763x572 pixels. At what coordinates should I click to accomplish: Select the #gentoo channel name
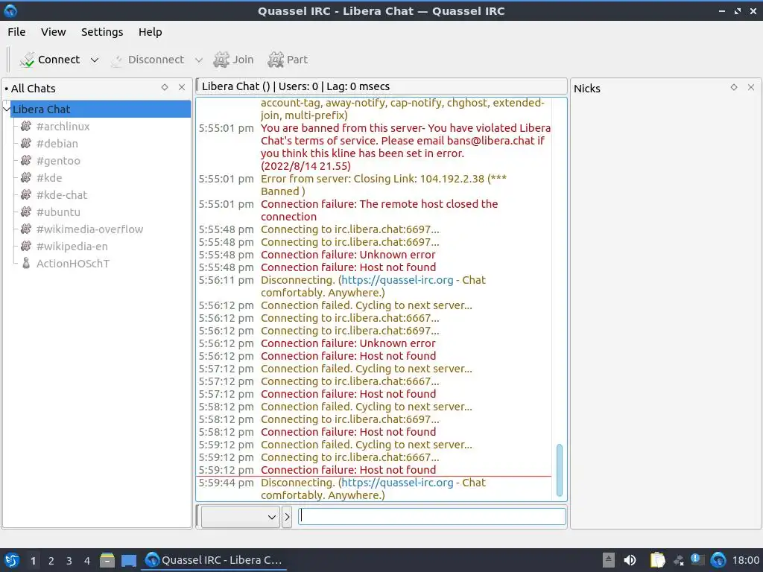(x=58, y=161)
